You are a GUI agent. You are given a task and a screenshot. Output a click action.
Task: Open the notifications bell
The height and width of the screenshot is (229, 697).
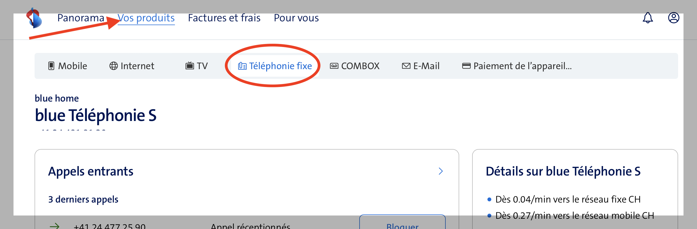648,18
